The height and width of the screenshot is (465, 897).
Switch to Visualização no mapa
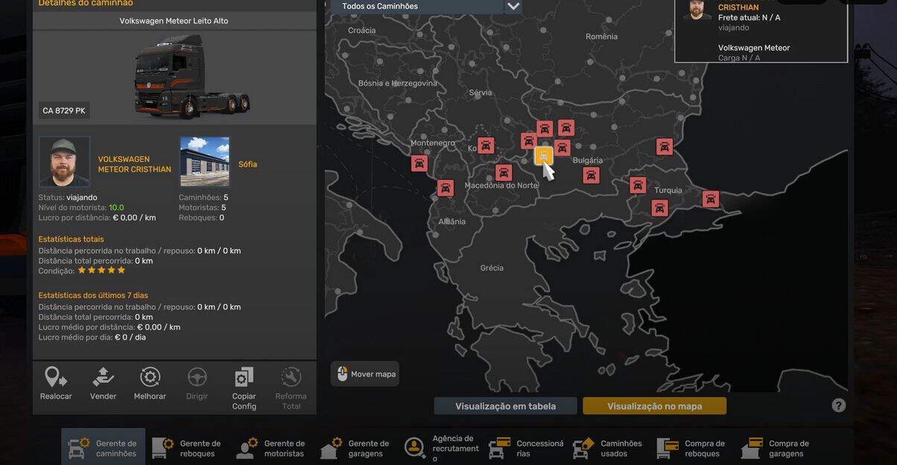(x=654, y=406)
